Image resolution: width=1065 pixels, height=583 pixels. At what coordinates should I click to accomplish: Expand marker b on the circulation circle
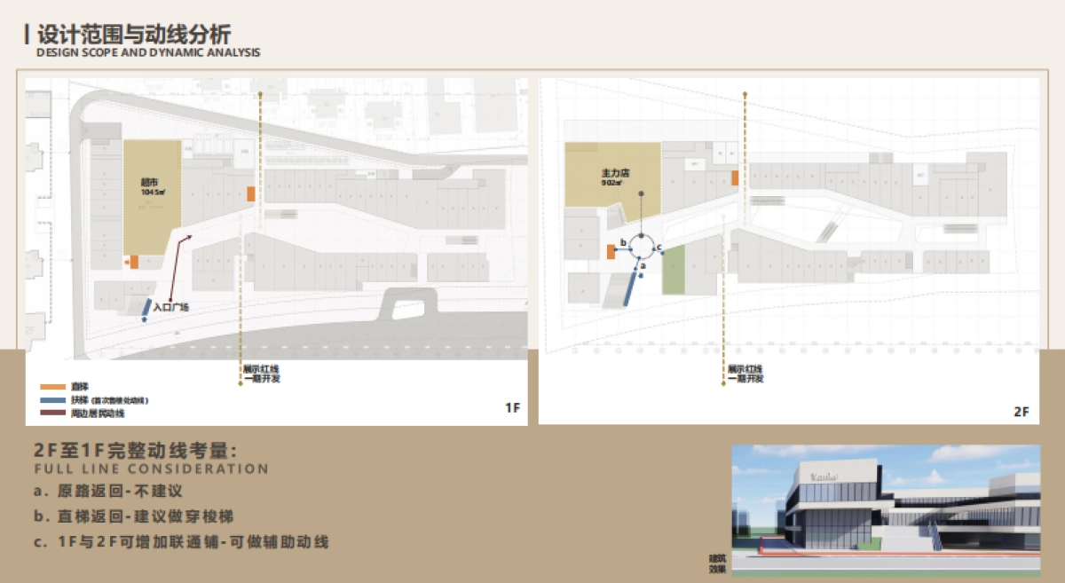coord(623,241)
